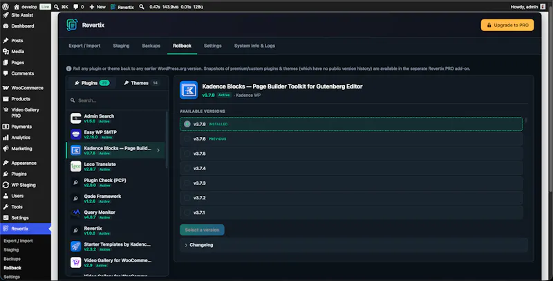This screenshot has width=553, height=281.
Task: Select version v3.7.5 radio button
Action: [x=187, y=154]
